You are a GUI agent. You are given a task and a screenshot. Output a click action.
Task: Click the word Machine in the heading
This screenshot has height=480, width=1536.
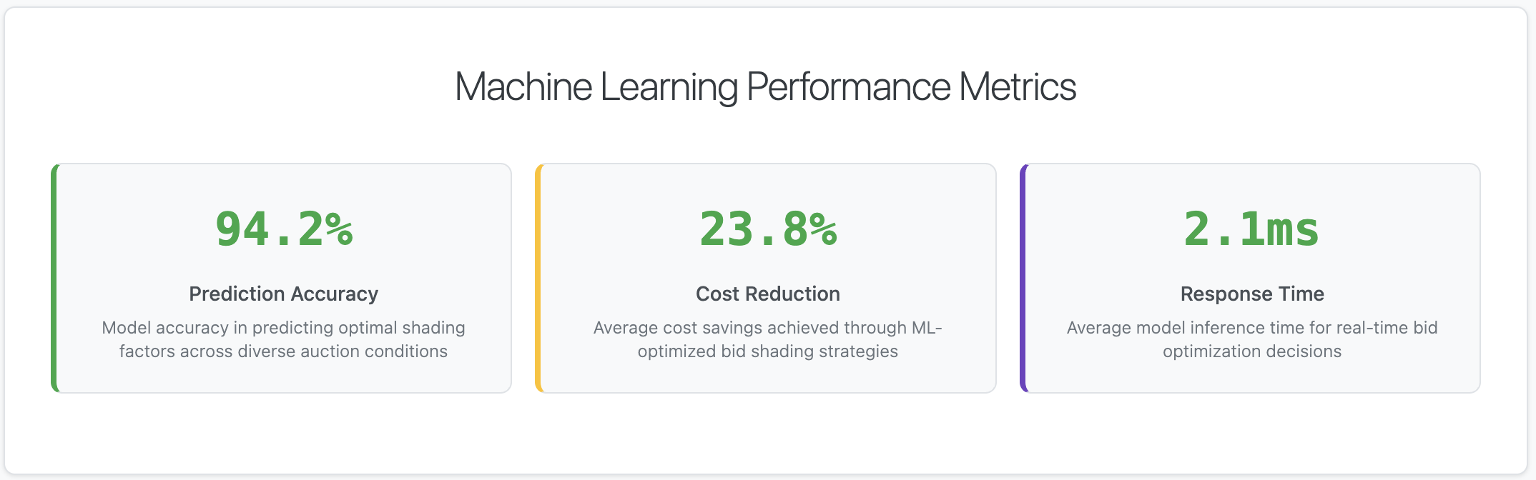[x=523, y=87]
